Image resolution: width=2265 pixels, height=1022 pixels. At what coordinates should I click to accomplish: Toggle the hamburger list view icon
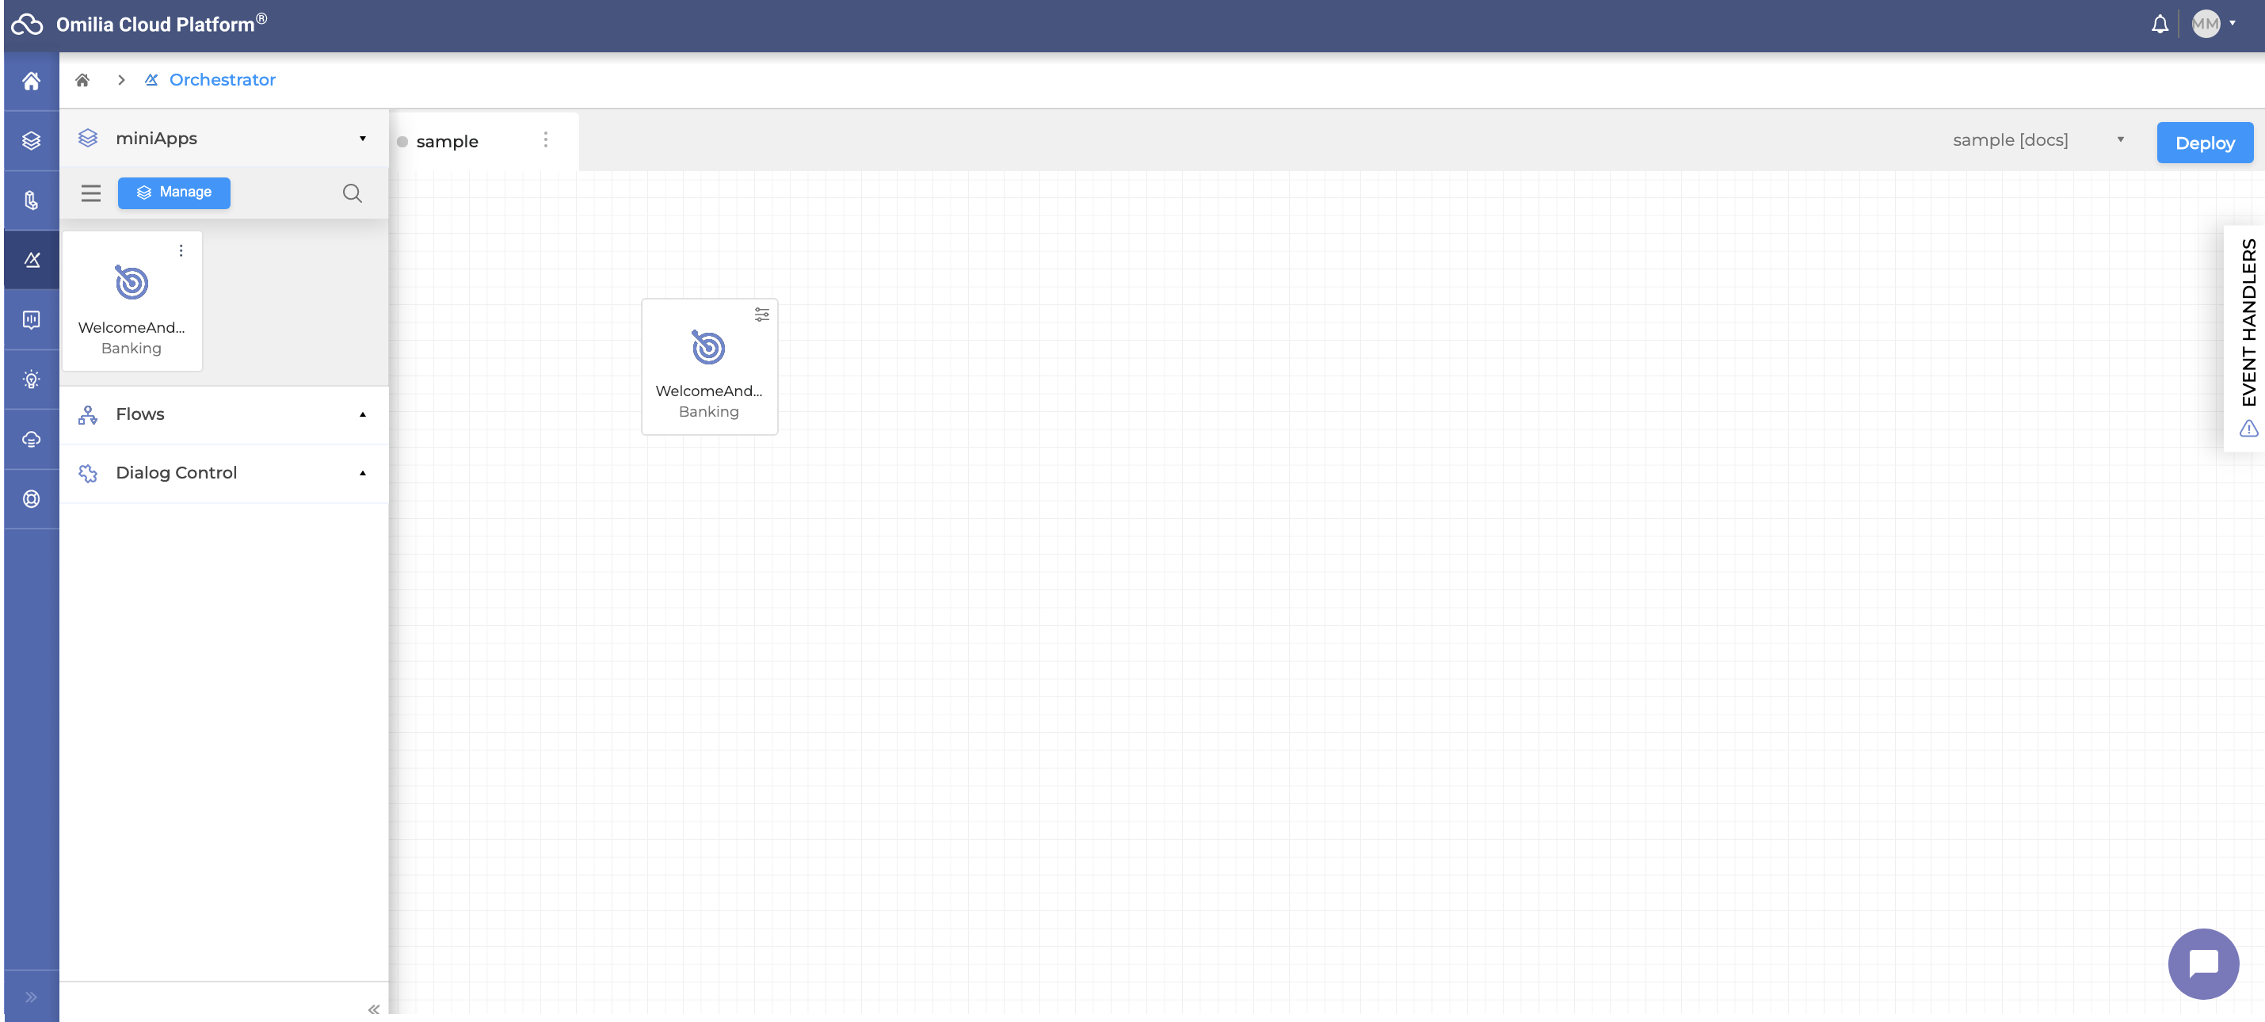(x=90, y=193)
